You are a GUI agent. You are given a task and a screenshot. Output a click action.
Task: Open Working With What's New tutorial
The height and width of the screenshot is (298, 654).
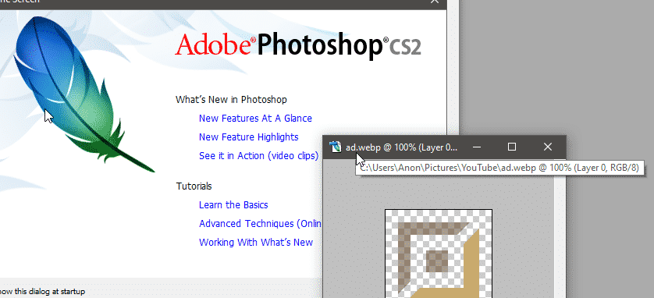pos(256,243)
